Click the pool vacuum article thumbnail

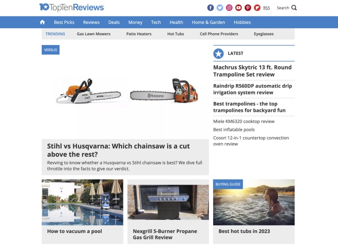click(83, 202)
